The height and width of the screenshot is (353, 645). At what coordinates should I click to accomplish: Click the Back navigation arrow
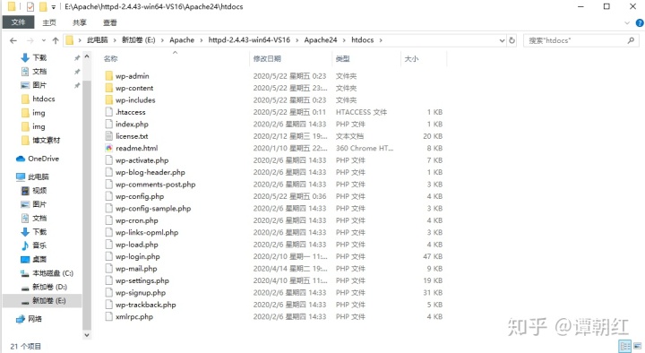[x=13, y=40]
